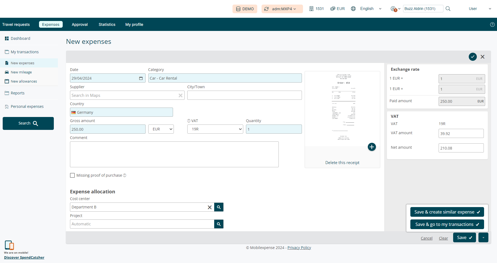The image size is (497, 263).
Task: Click the Comment text area
Action: (x=174, y=154)
